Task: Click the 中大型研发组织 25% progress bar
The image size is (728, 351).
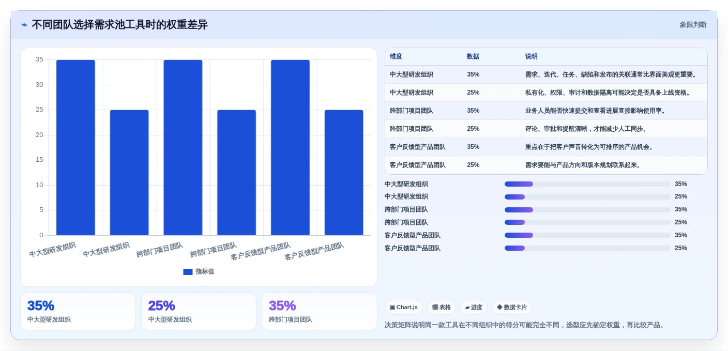Action: pyautogui.click(x=587, y=197)
